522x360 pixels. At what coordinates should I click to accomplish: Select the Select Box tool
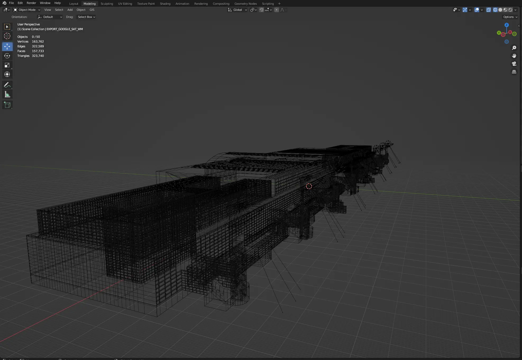click(x=7, y=27)
